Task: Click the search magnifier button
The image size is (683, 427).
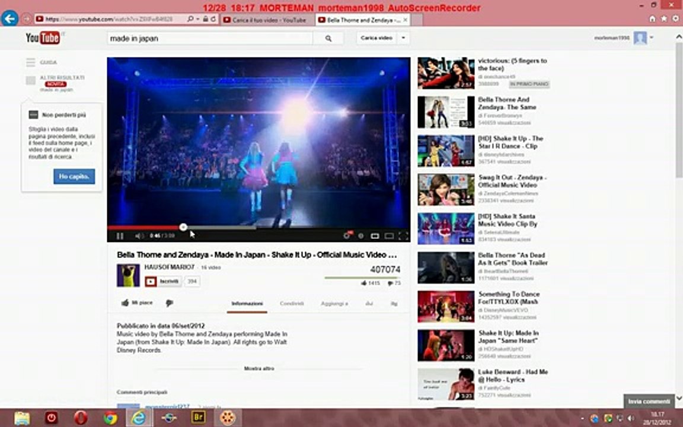Action: pos(328,39)
